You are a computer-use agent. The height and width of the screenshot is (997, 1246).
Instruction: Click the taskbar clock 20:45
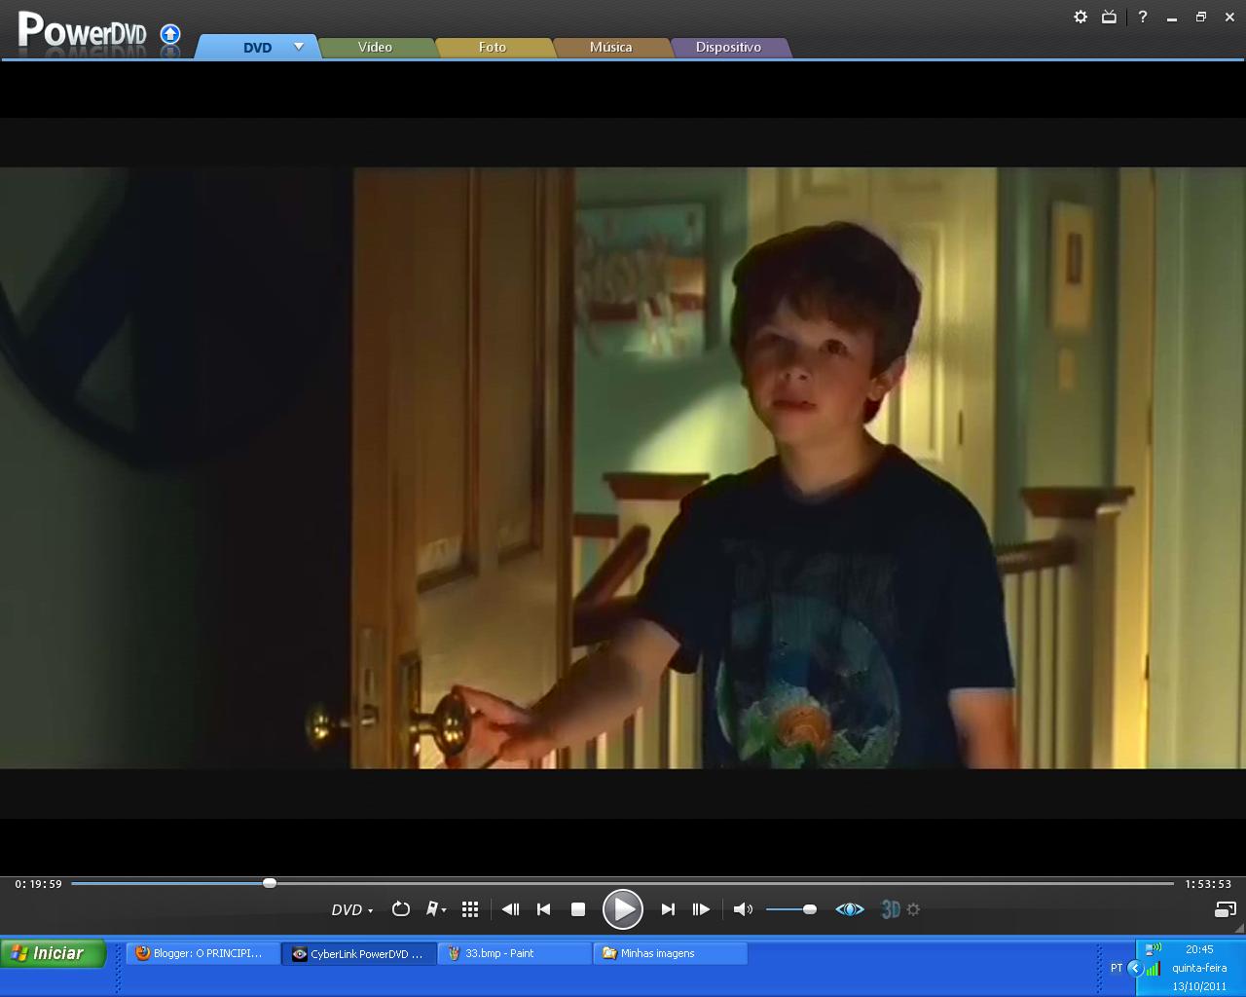tap(1199, 949)
